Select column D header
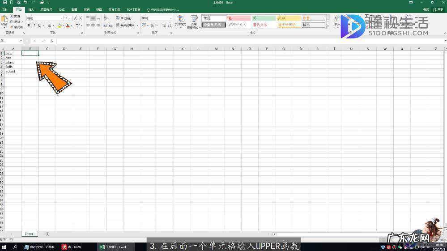447x251 pixels. (x=64, y=49)
